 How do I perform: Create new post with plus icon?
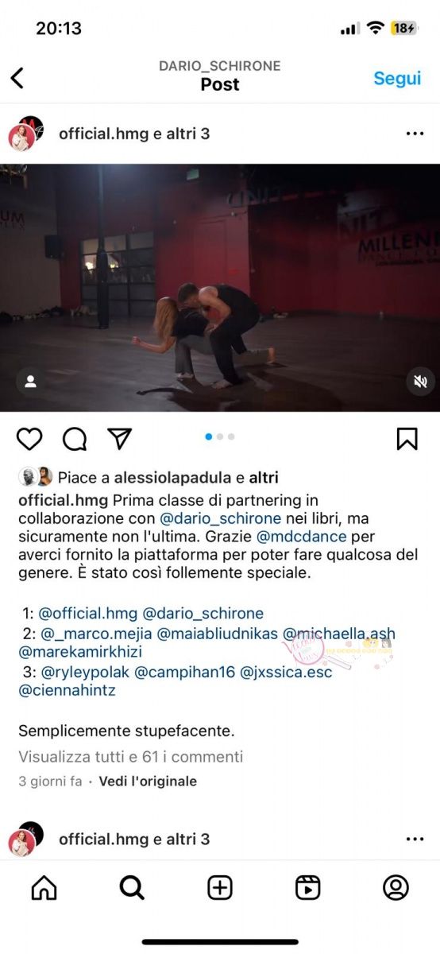point(220,887)
